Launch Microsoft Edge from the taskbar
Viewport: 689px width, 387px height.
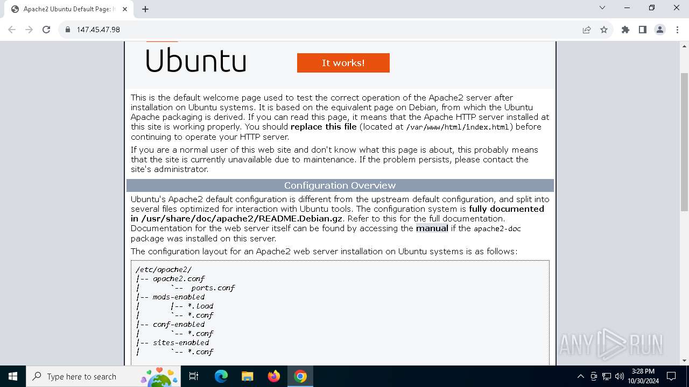pos(221,376)
